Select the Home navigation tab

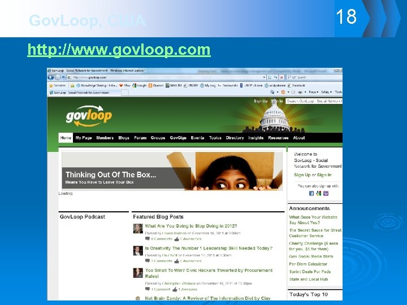point(66,138)
